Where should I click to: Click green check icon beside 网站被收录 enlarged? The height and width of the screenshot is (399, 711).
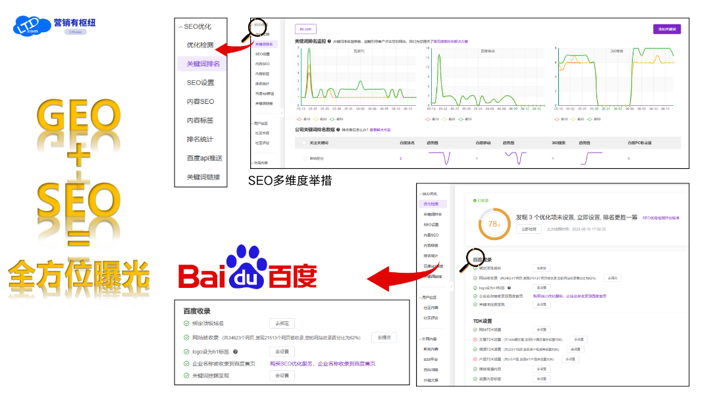[186, 337]
